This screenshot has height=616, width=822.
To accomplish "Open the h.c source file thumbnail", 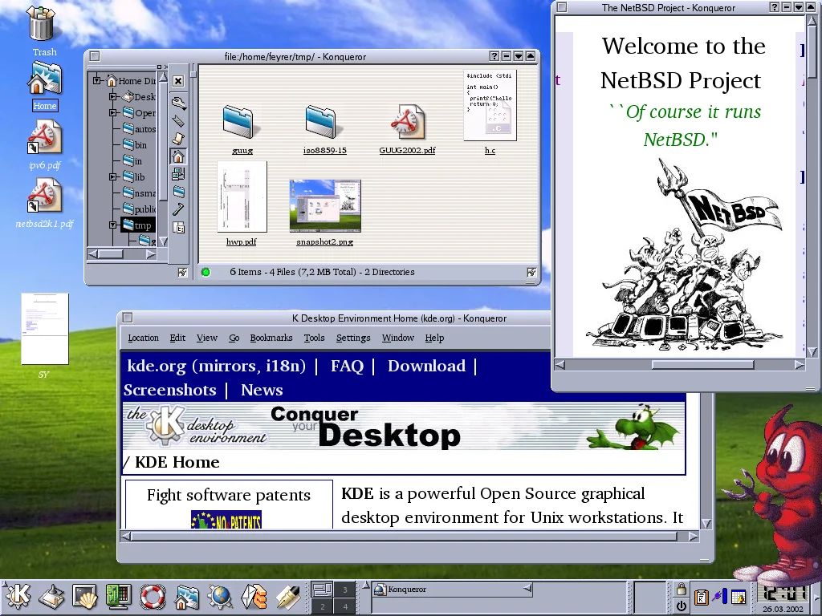I will [490, 112].
